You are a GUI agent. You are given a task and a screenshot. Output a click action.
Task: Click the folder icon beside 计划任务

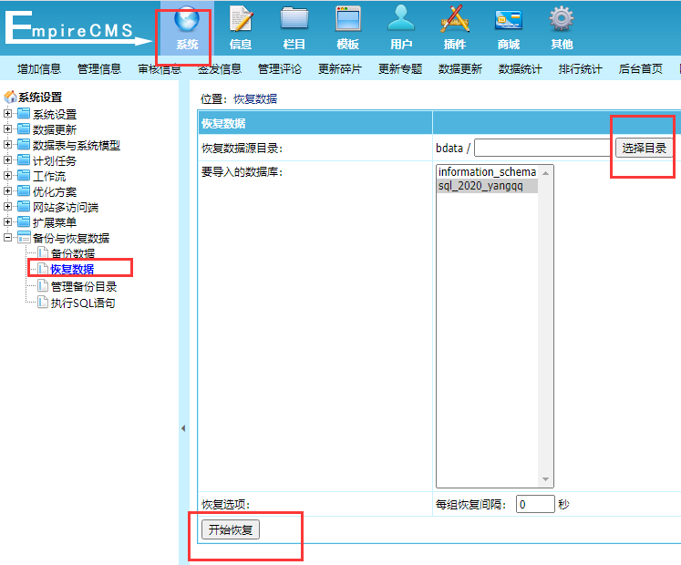click(x=24, y=160)
